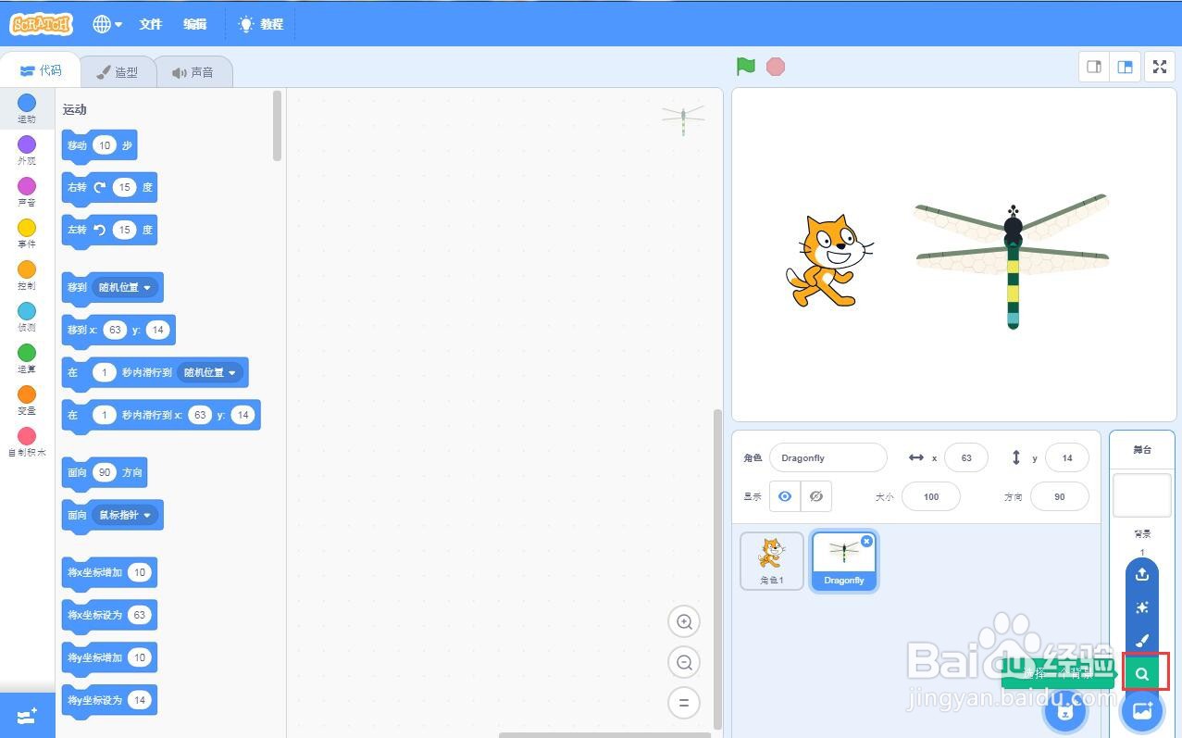Switch to the 代码 tab

40,70
